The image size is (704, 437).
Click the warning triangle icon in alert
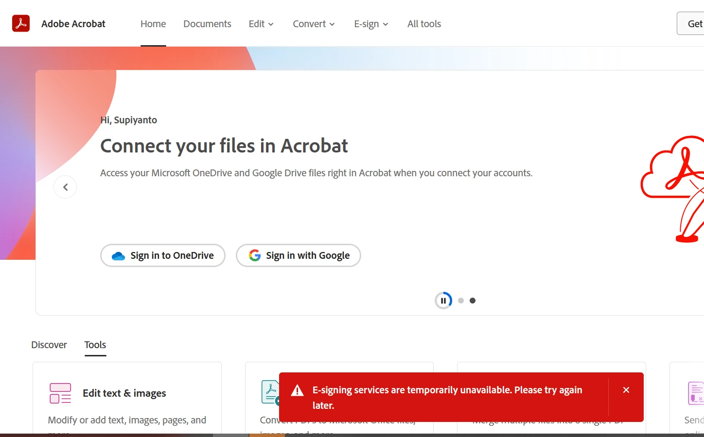[297, 390]
